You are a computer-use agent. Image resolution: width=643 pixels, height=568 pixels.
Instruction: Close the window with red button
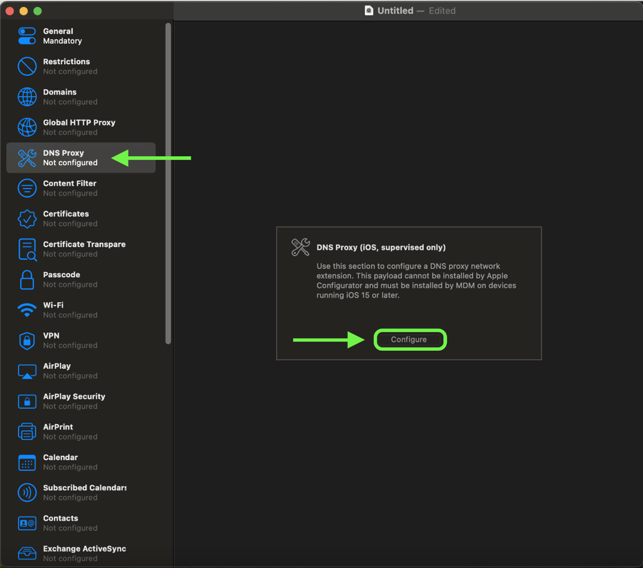point(10,11)
